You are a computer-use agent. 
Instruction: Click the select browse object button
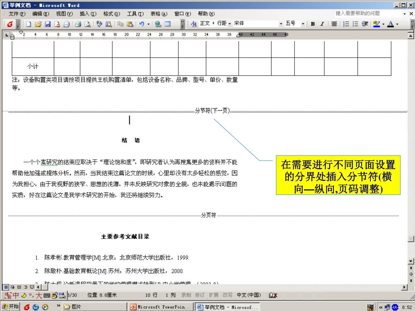(x=411, y=274)
